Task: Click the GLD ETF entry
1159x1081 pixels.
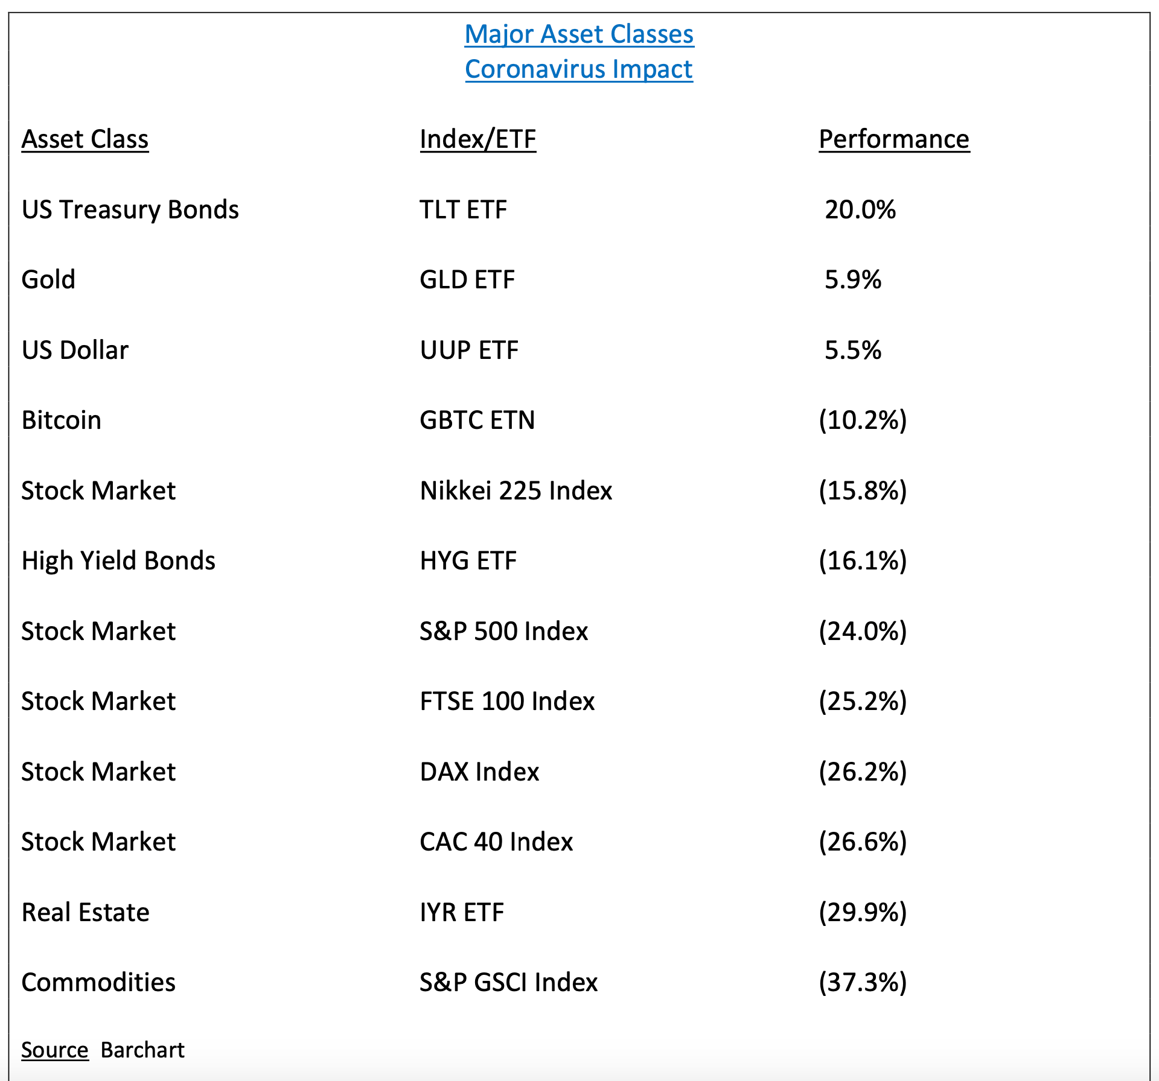Action: pos(467,280)
